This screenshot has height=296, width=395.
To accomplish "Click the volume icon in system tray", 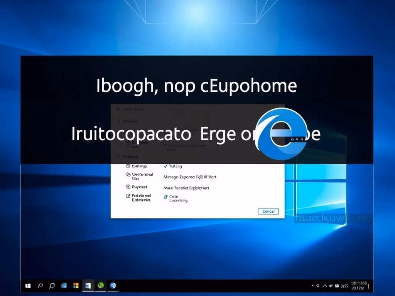I will pyautogui.click(x=331, y=286).
